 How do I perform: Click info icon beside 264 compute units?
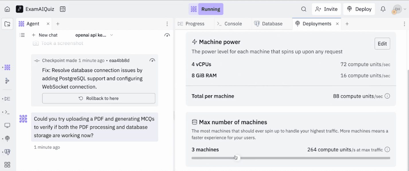(387, 150)
